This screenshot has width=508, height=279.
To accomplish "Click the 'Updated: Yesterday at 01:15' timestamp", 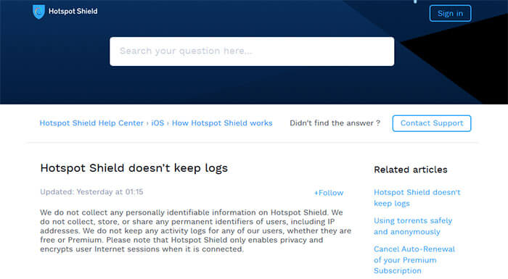I will coord(91,192).
